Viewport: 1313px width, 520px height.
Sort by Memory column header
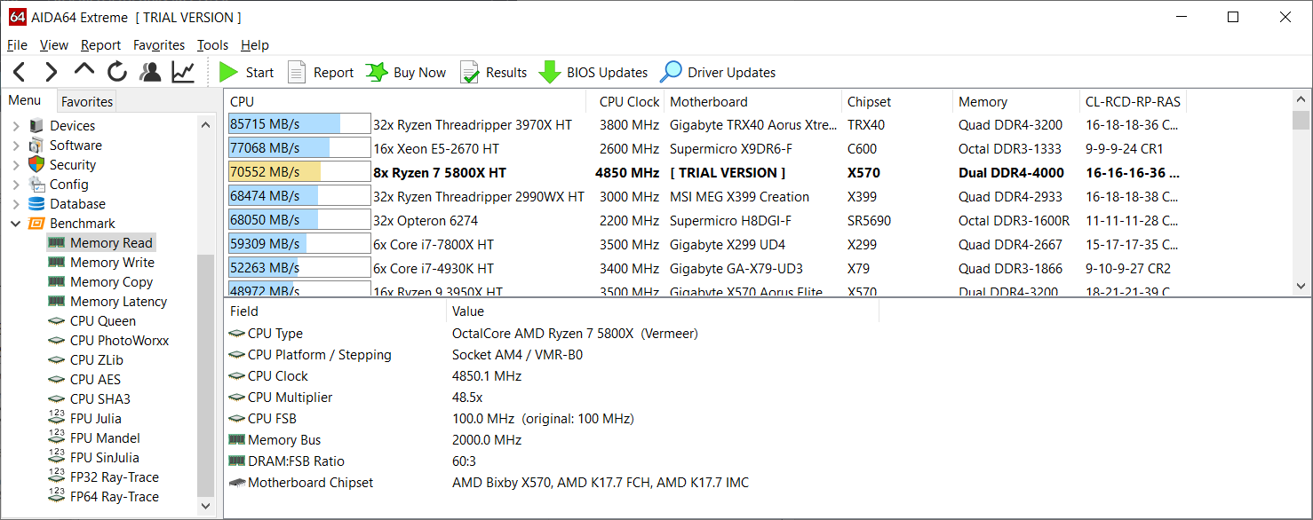pyautogui.click(x=1015, y=101)
